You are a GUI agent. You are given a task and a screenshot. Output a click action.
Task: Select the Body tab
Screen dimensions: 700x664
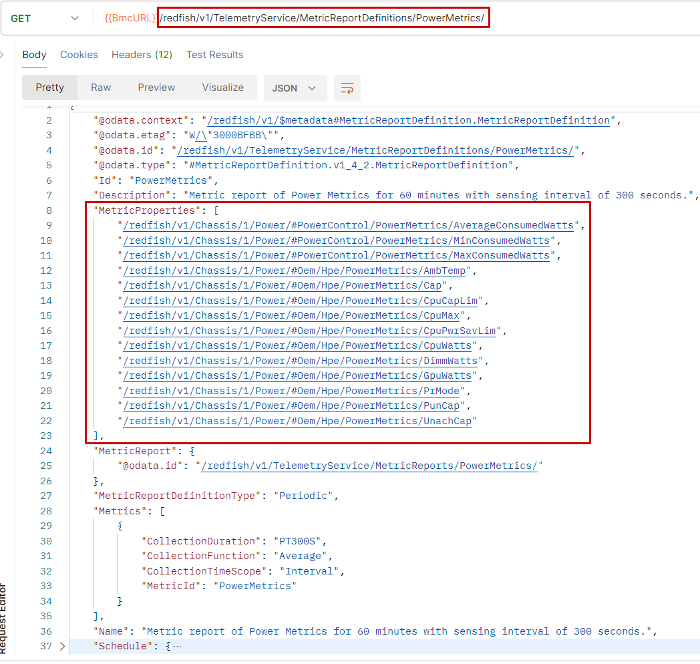[34, 55]
